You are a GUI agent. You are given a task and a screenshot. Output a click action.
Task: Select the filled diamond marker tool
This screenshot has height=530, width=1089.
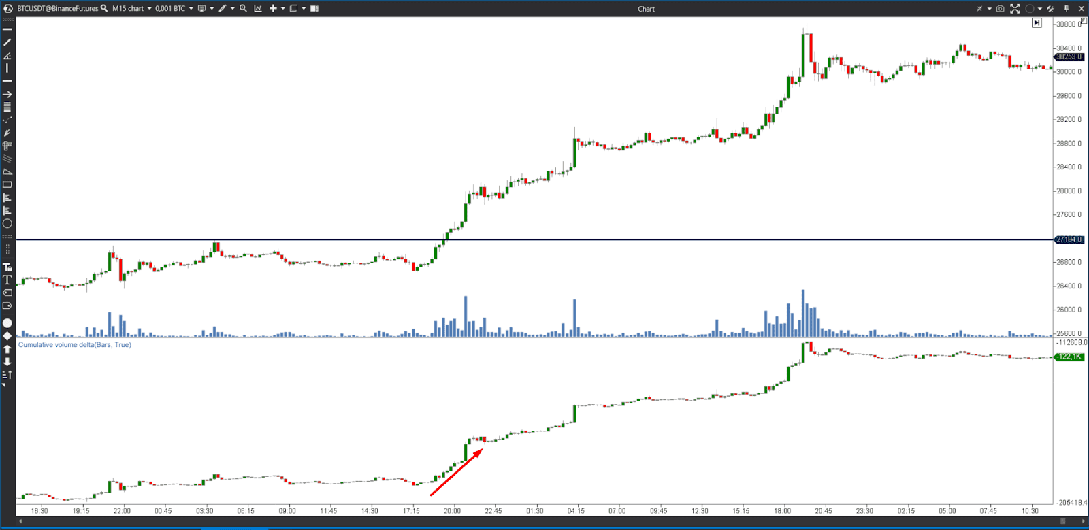tap(7, 336)
